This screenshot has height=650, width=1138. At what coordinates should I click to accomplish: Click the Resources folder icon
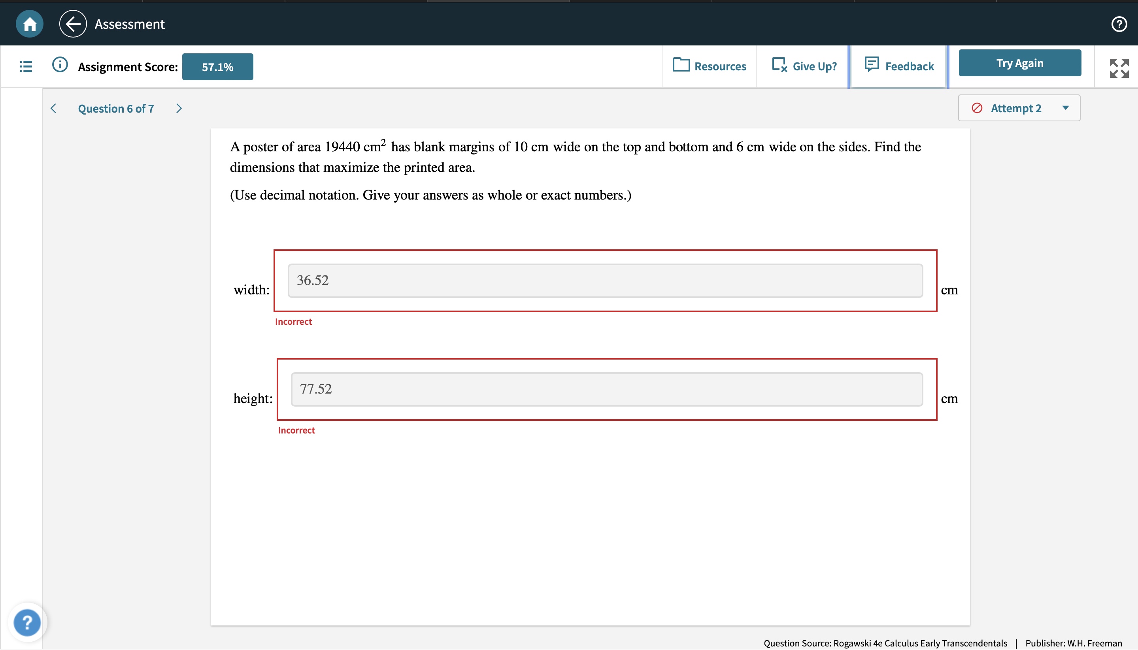pyautogui.click(x=681, y=65)
